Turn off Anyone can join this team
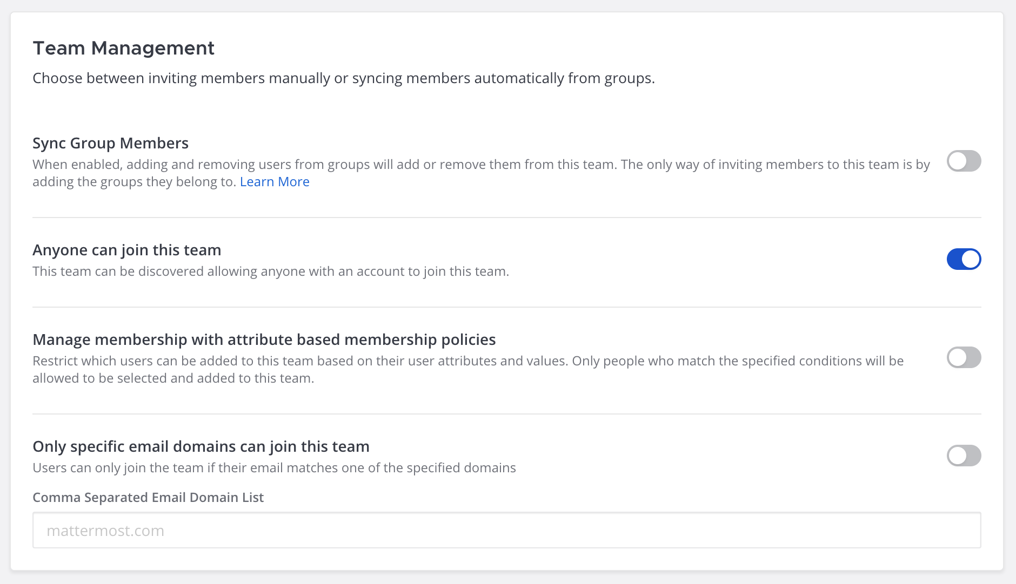Screen dimensions: 1016x584 point(964,259)
